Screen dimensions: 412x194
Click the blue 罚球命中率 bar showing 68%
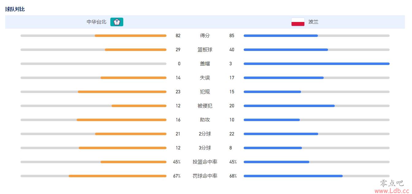click(x=293, y=176)
